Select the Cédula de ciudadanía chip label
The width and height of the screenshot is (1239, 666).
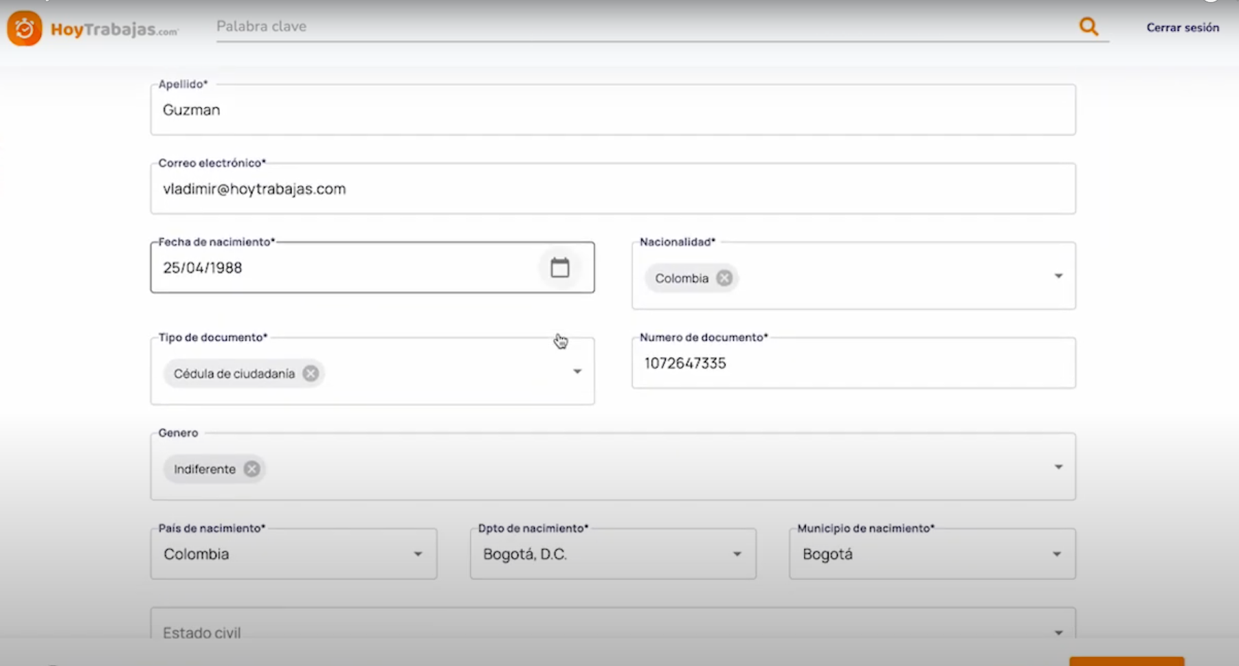pyautogui.click(x=234, y=374)
